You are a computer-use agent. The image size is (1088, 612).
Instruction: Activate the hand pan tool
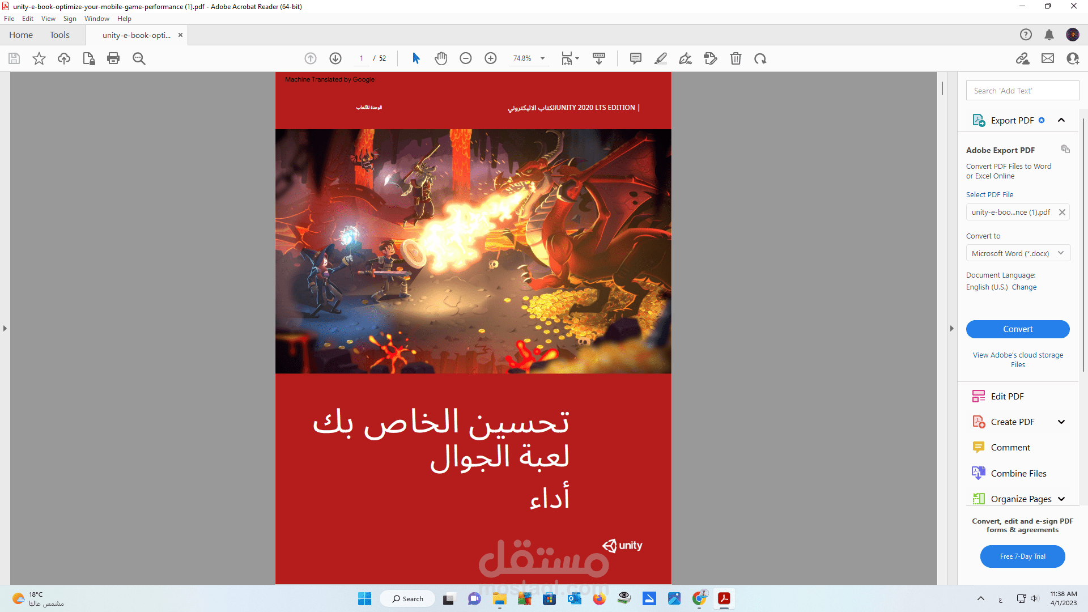441,58
